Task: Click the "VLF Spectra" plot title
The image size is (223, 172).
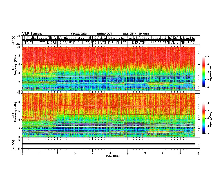Action: point(32,34)
